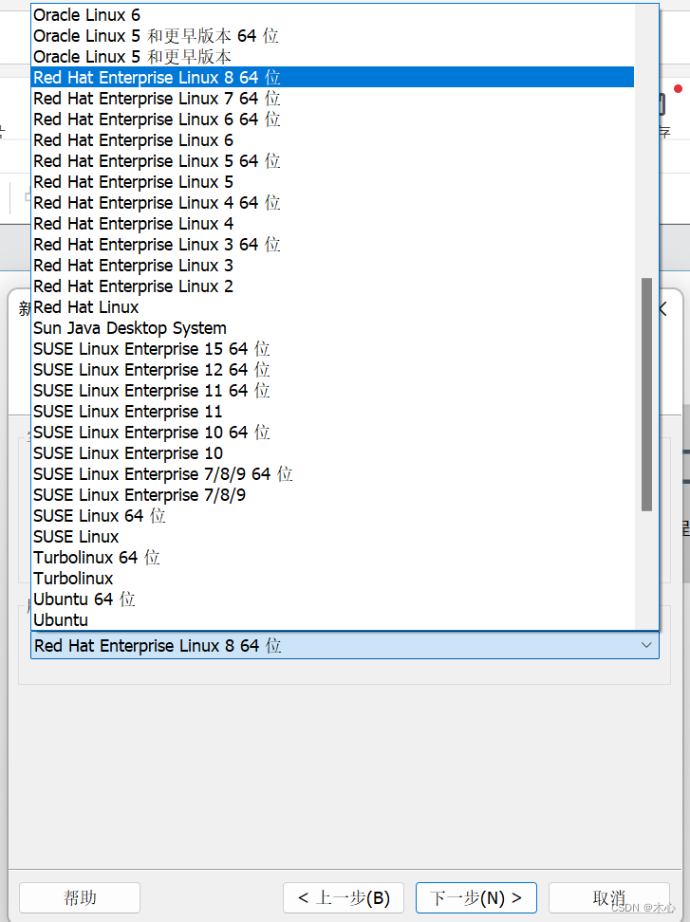The width and height of the screenshot is (690, 922).
Task: Pick Turbolinux 64 位
Action: click(332, 558)
